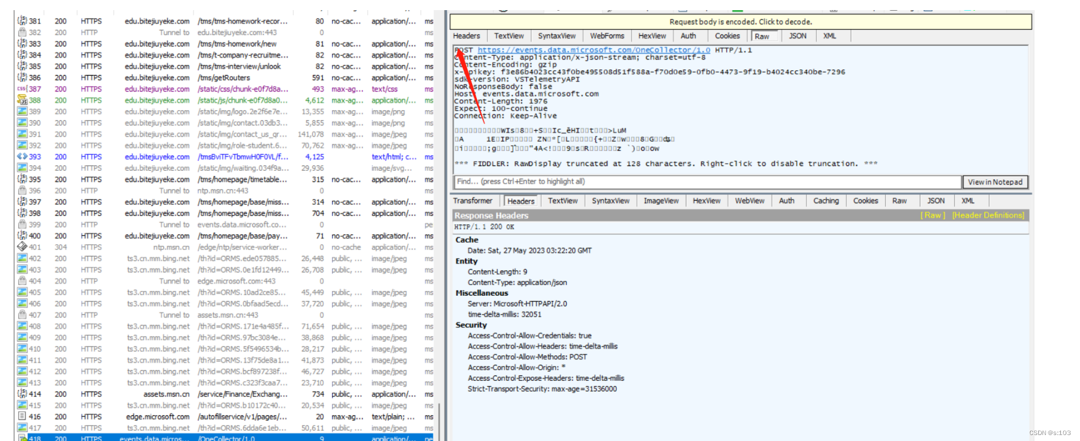Open the response Transformer tab
This screenshot has height=441, width=1080.
[x=473, y=201]
